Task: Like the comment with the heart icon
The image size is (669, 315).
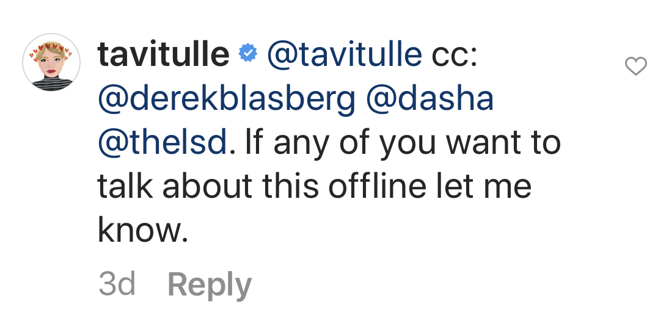Action: pos(636,66)
